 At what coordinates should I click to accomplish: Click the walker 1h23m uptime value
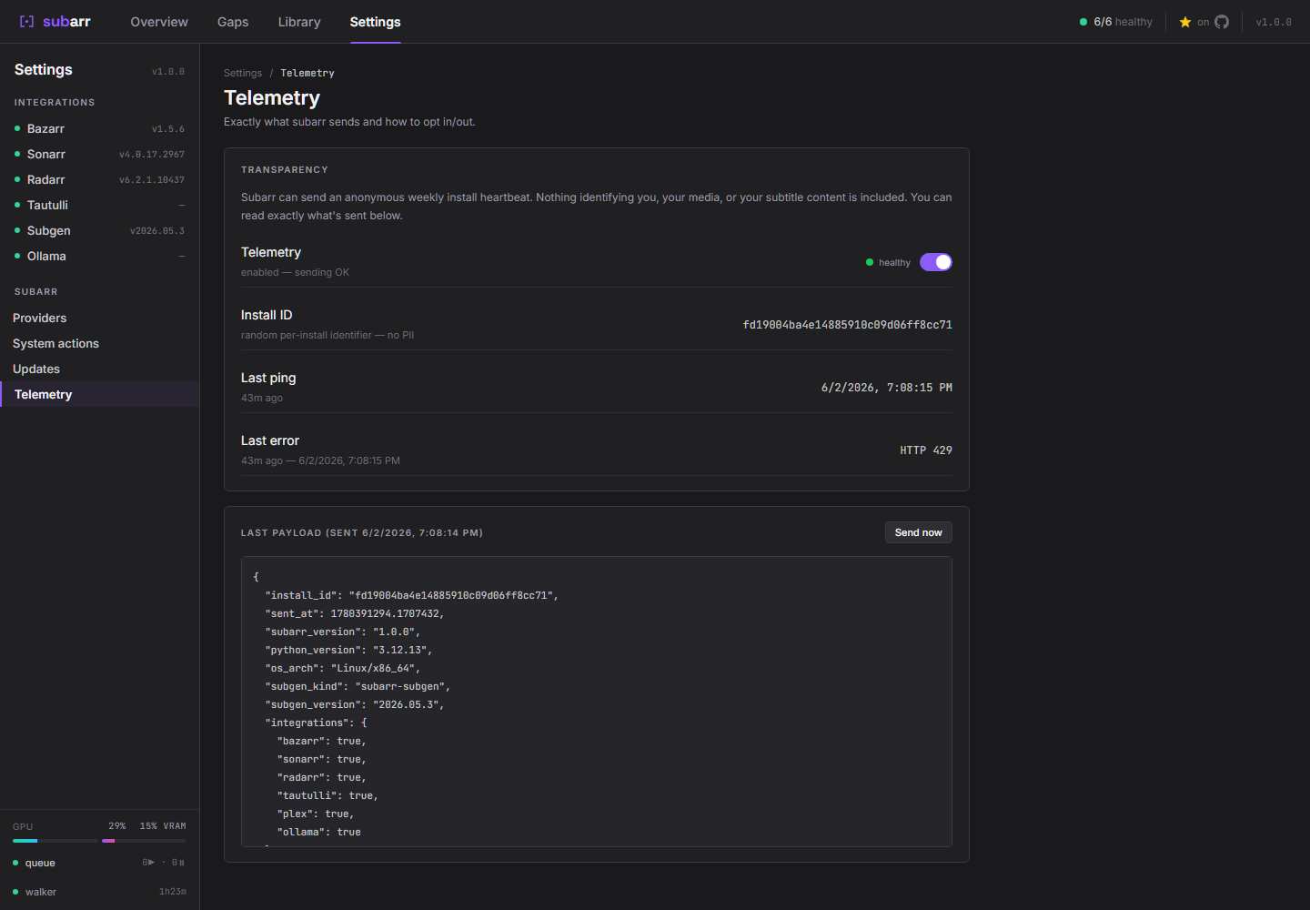coord(173,892)
